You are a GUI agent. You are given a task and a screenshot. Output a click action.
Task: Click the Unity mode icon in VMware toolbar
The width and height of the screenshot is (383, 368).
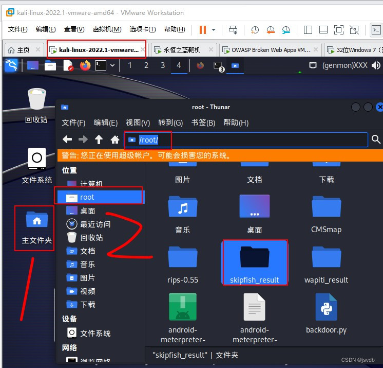(354, 30)
